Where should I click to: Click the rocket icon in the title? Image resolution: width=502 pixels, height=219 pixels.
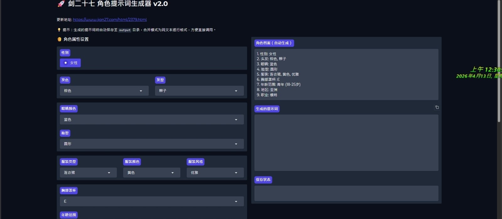(x=61, y=4)
